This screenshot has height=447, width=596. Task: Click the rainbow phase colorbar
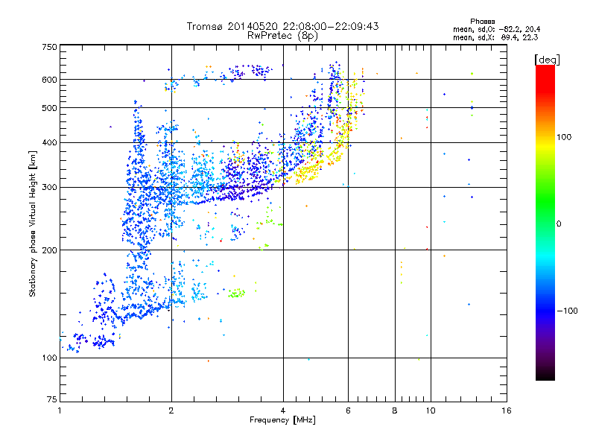[545, 222]
